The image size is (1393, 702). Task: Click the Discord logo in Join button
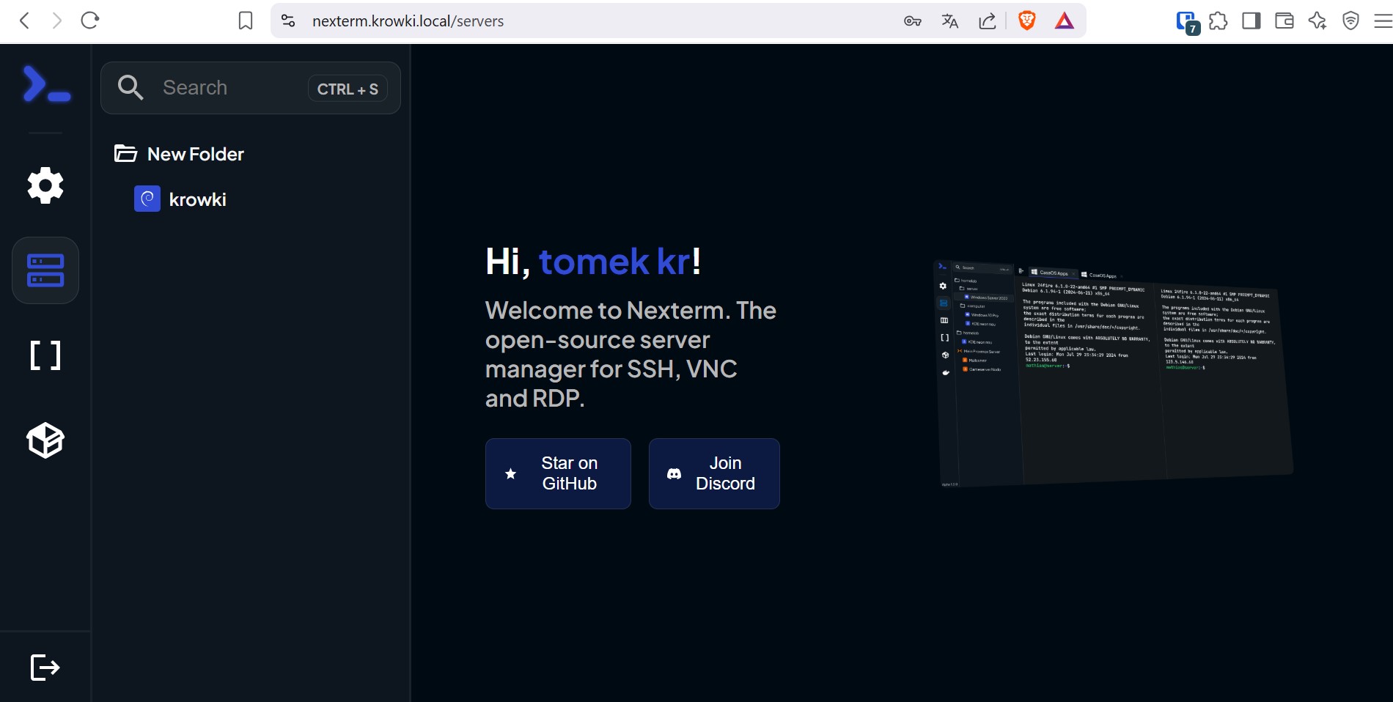tap(674, 474)
